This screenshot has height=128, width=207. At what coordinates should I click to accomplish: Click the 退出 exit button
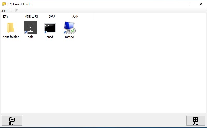click(196, 121)
